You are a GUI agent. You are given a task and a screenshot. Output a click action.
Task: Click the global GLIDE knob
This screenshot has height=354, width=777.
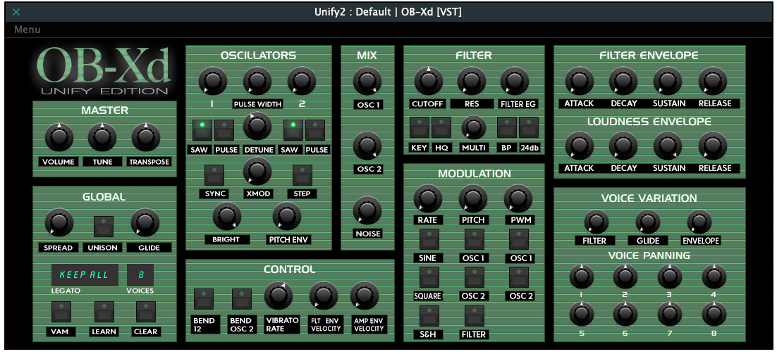coord(145,223)
